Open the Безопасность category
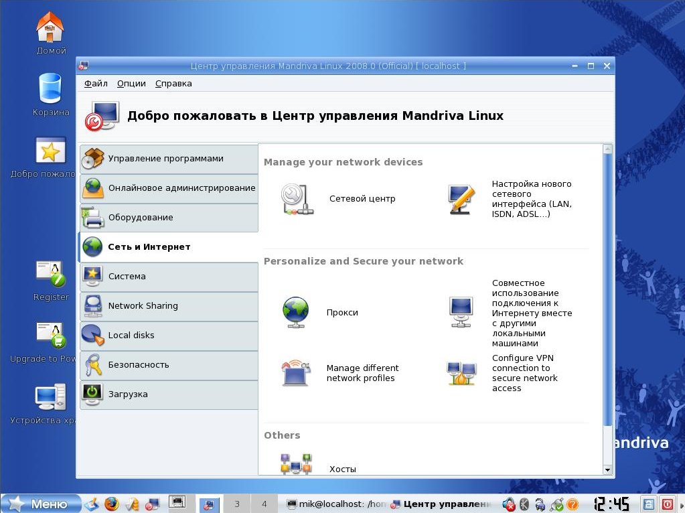The width and height of the screenshot is (685, 513). click(169, 365)
